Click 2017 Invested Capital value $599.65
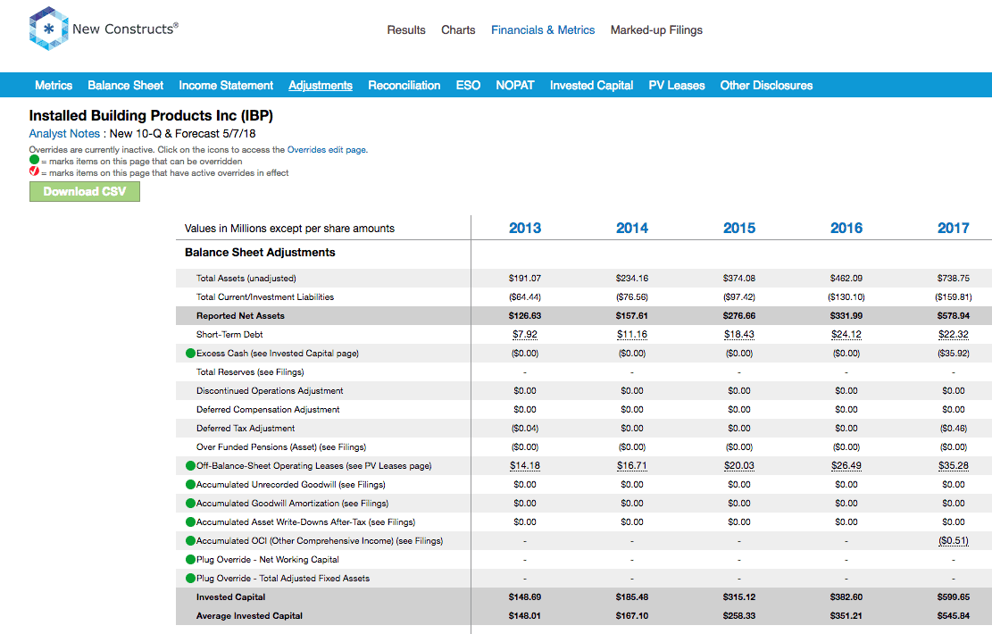Image resolution: width=992 pixels, height=634 pixels. point(954,597)
